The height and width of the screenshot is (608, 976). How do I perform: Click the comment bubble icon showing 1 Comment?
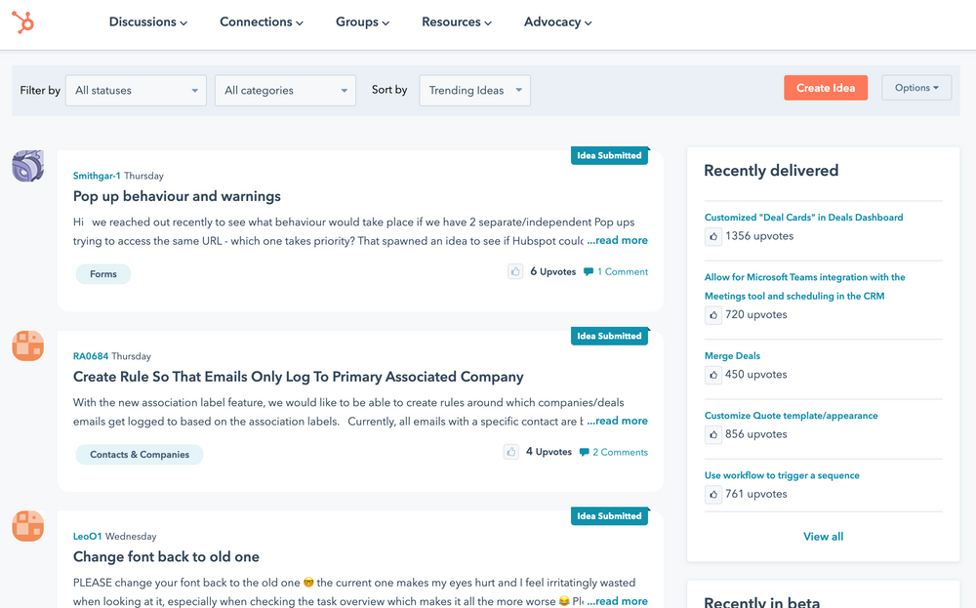tap(588, 271)
